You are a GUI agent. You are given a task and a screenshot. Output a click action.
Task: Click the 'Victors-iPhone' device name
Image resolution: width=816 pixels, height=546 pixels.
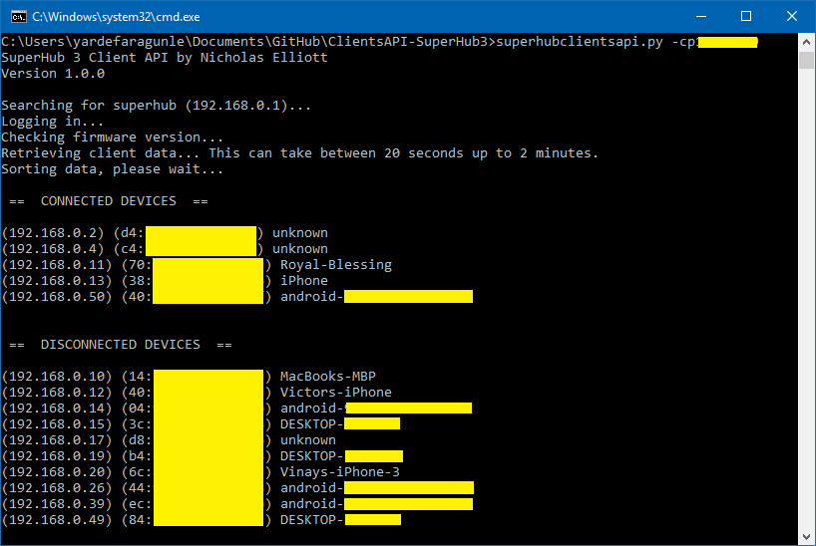335,393
